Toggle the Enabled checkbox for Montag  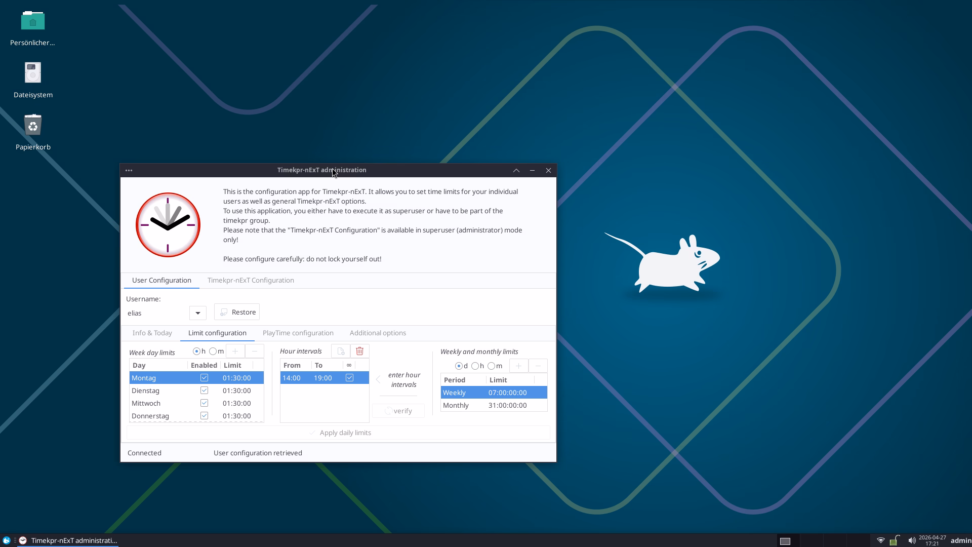point(204,378)
